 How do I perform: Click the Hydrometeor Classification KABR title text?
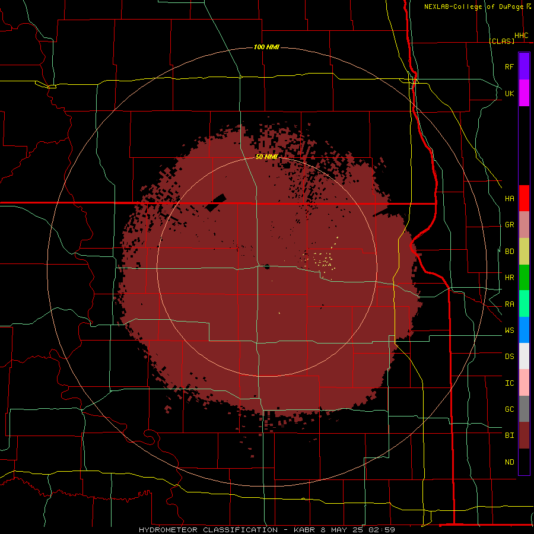pyautogui.click(x=266, y=530)
